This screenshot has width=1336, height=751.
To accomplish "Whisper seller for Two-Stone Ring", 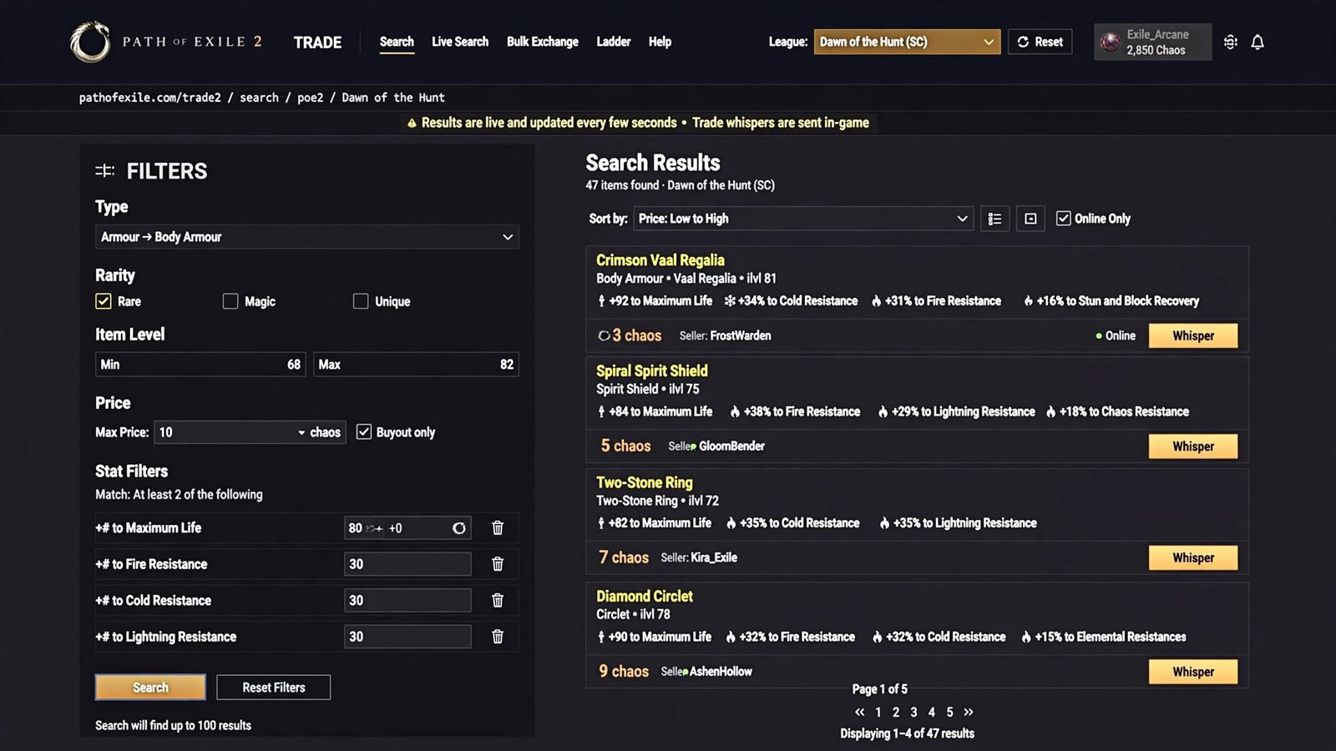I will pos(1193,557).
